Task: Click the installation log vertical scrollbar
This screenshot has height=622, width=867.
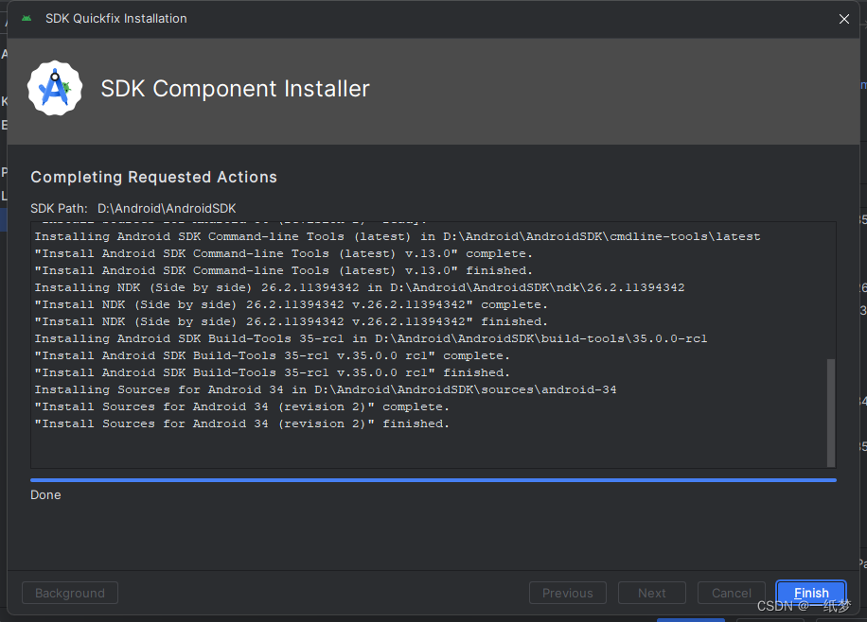Action: [830, 412]
